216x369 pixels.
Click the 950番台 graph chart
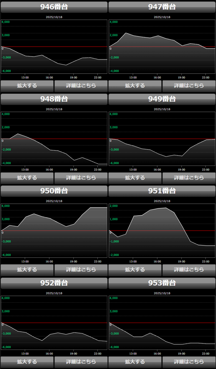pos(54,231)
